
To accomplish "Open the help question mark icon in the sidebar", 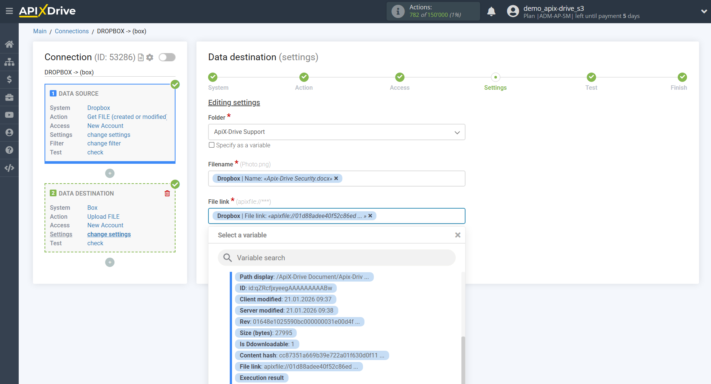I will click(x=9, y=150).
